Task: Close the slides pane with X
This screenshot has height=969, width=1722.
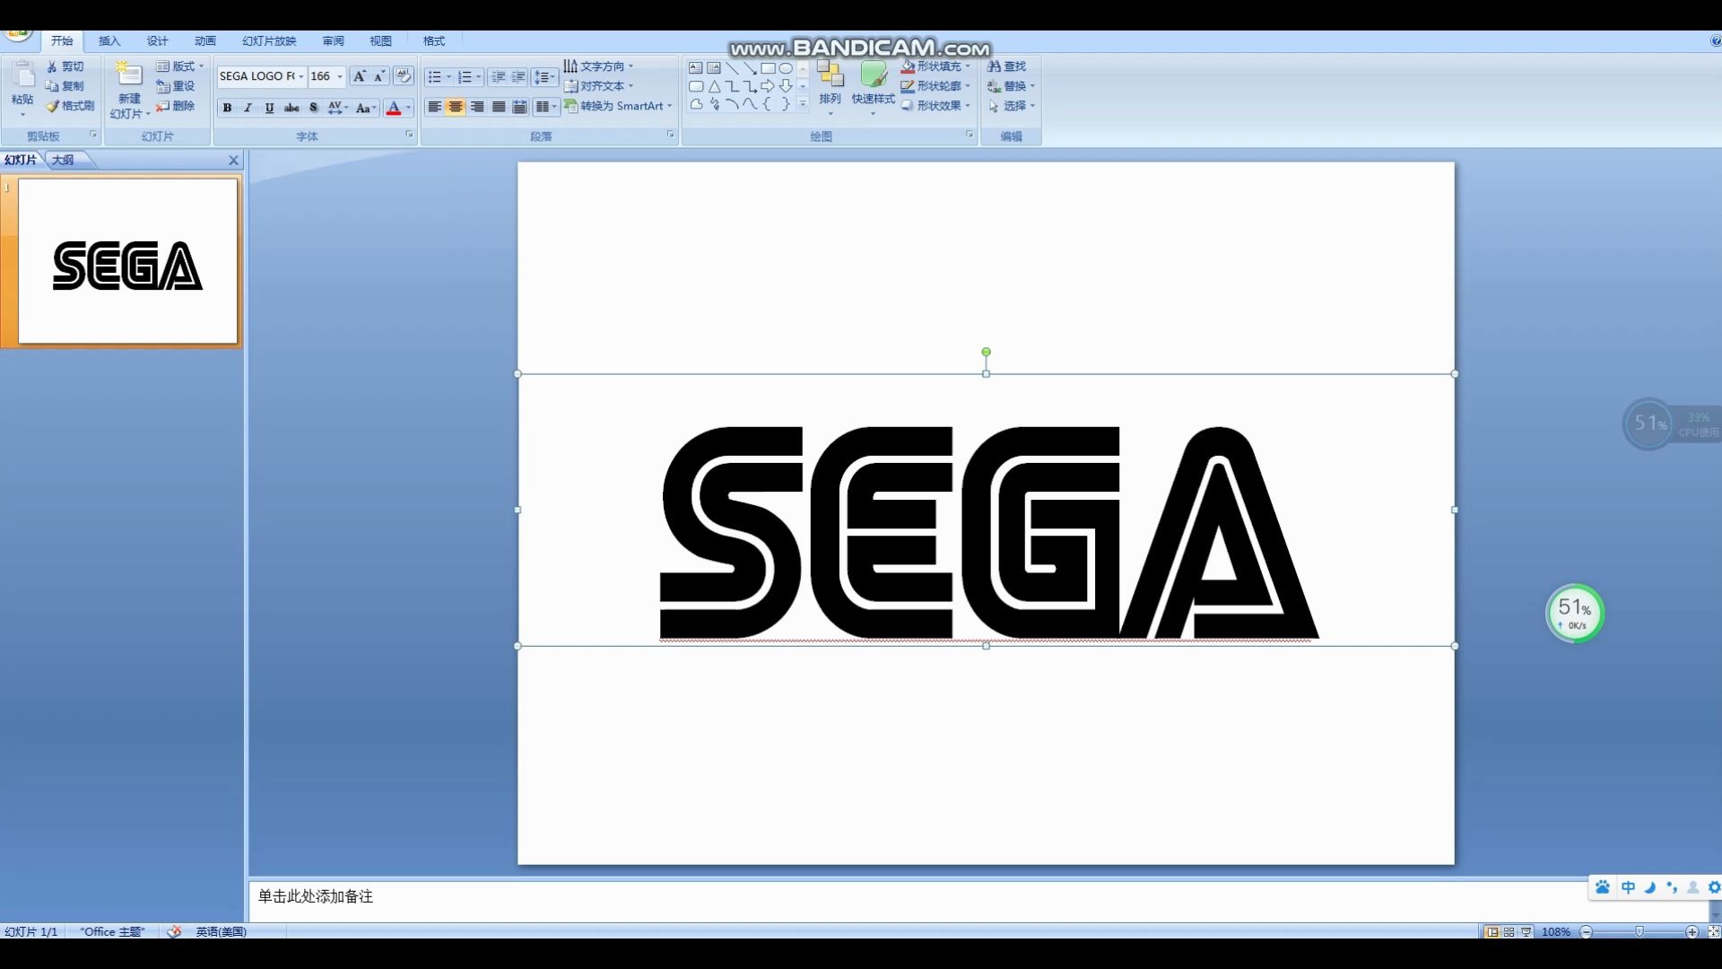Action: click(233, 160)
